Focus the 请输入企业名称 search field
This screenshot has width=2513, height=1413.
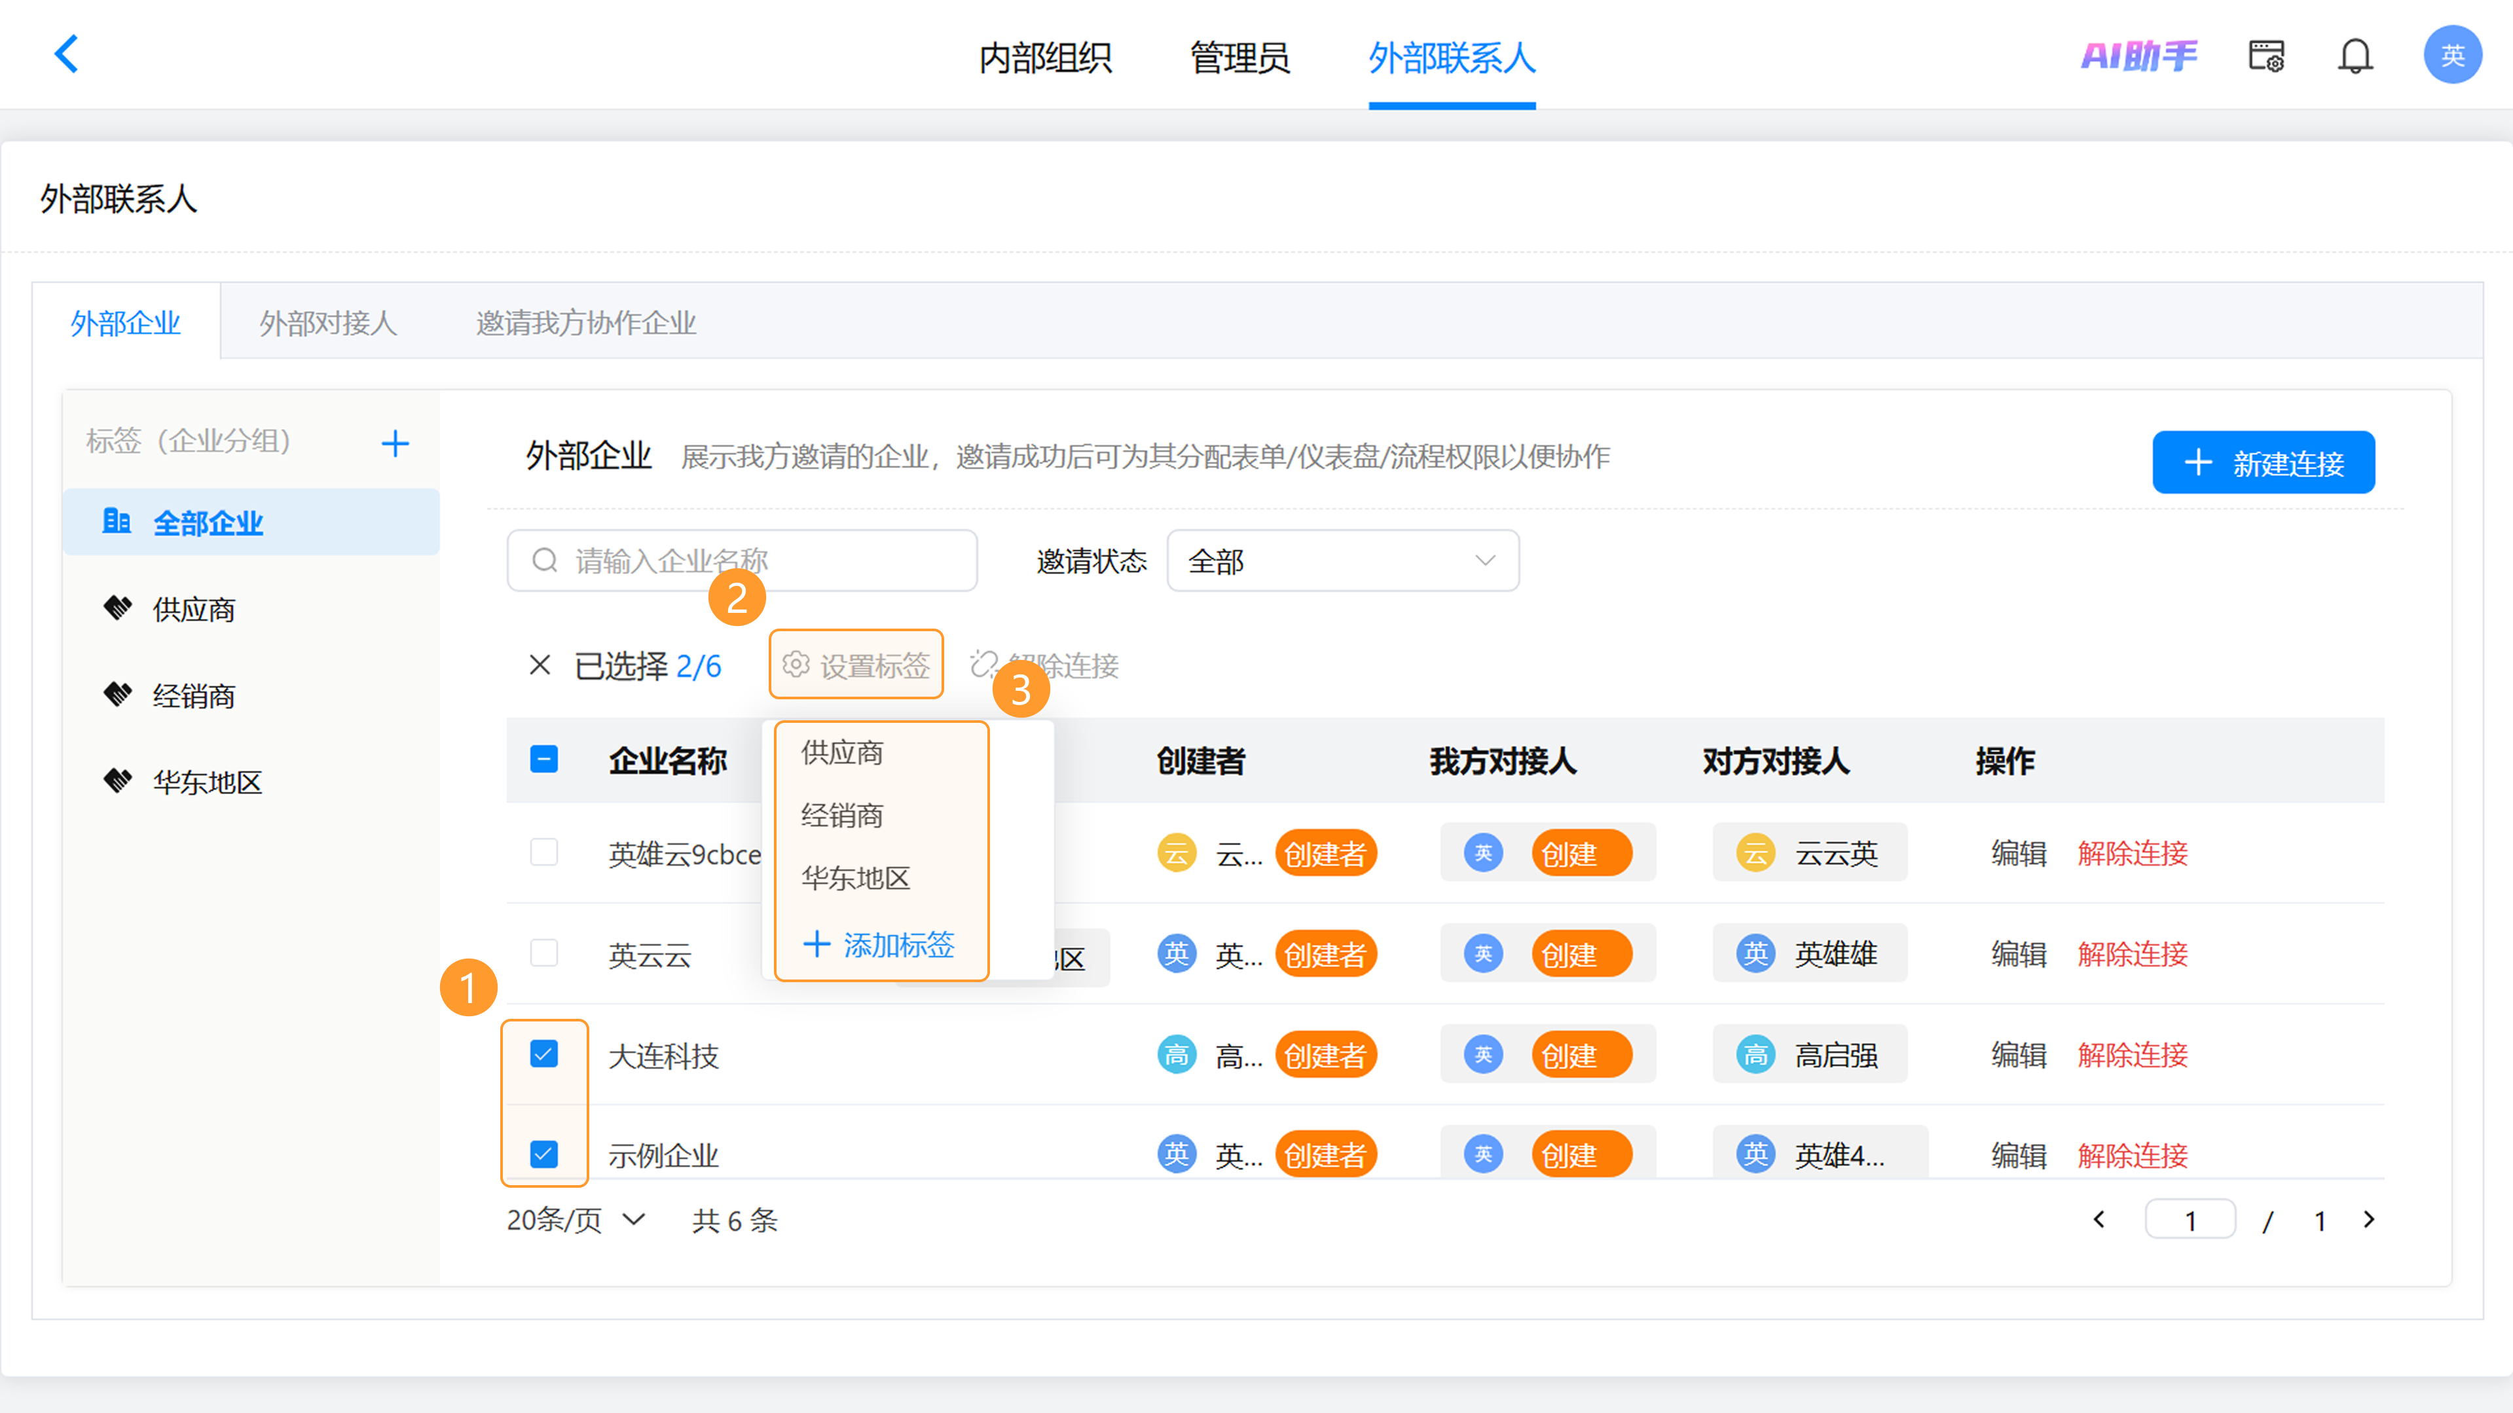click(743, 560)
